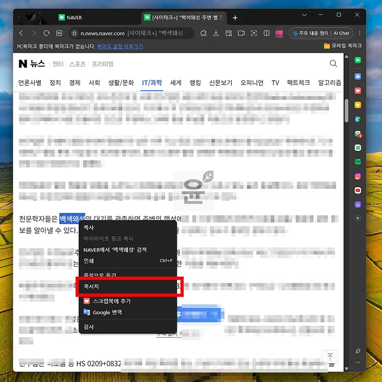Screen dimensions: 382x382
Task: View site security info via lock icon
Action: coord(74,33)
